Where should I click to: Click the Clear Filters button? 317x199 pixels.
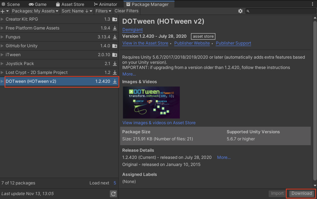pyautogui.click(x=127, y=11)
